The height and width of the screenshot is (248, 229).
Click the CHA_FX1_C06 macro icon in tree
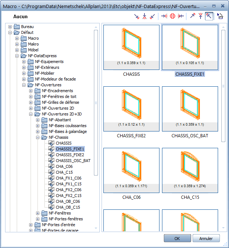51,178
